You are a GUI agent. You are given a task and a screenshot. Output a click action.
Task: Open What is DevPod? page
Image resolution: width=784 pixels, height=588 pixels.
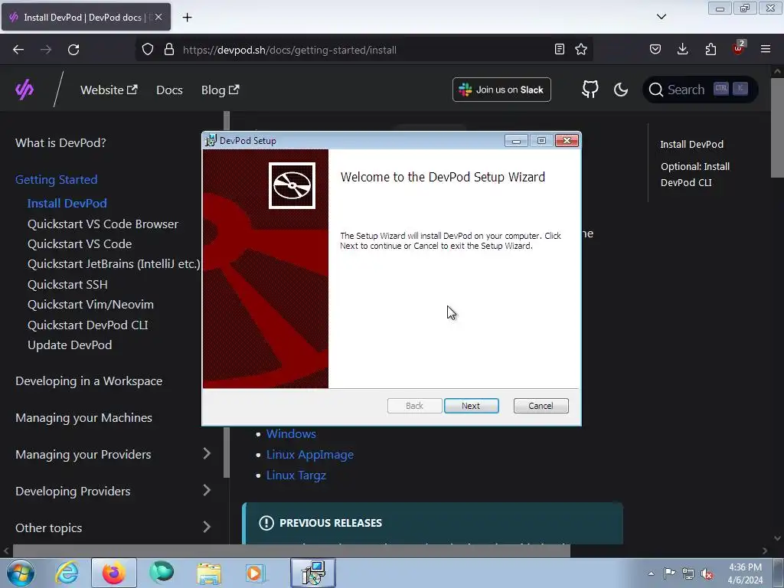click(60, 143)
